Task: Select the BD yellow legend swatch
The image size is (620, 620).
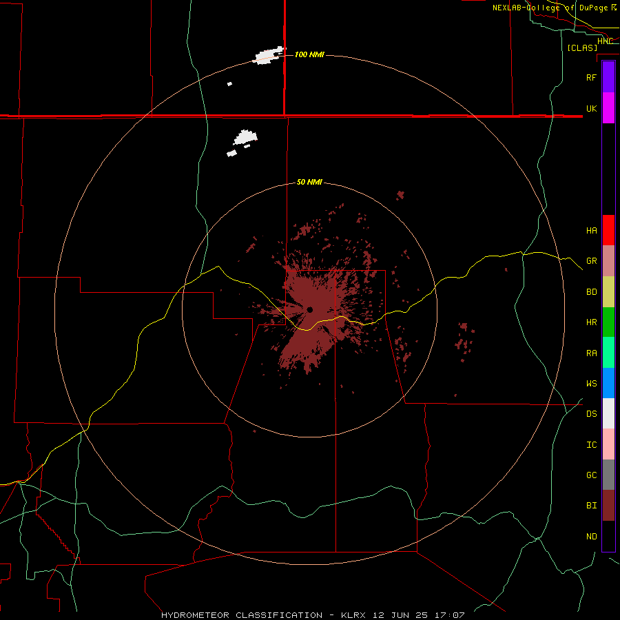Action: (608, 292)
